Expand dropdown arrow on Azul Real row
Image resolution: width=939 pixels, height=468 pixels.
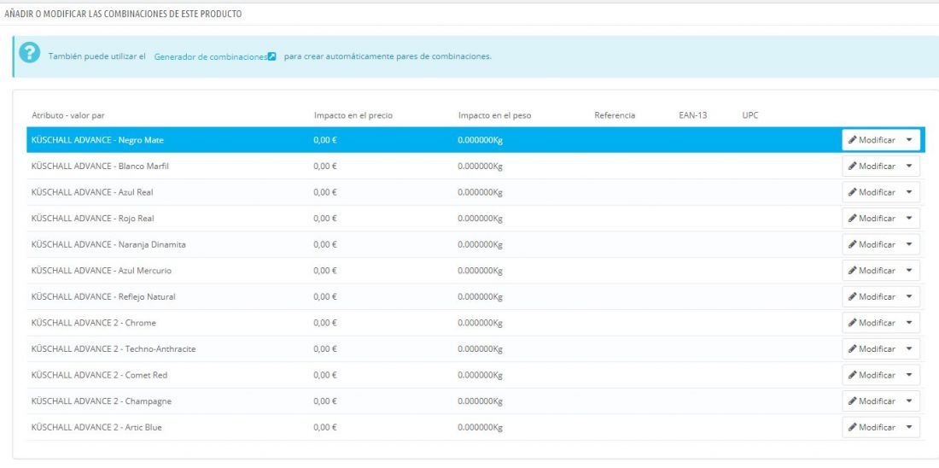point(910,192)
